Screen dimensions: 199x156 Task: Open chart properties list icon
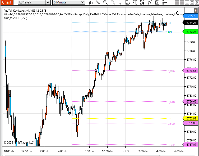tap(165, 2)
